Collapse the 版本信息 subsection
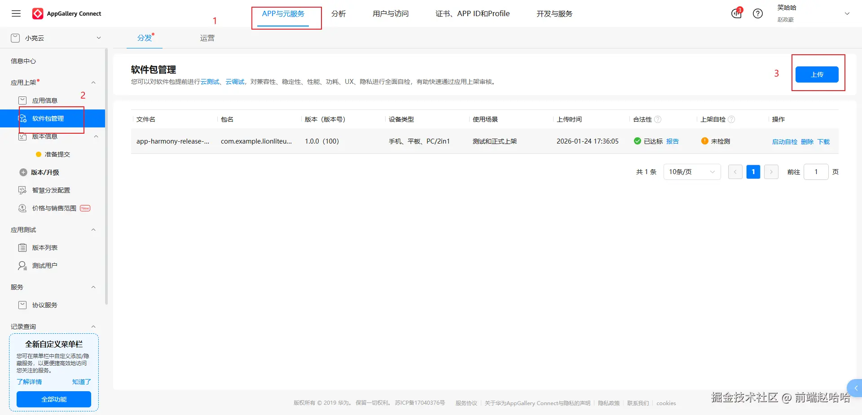 click(96, 136)
